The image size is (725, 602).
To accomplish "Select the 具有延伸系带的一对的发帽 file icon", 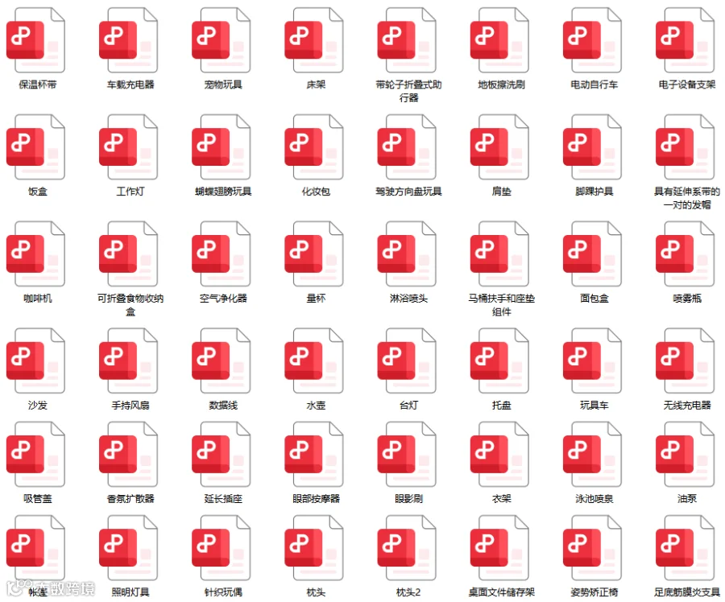I will pyautogui.click(x=686, y=147).
